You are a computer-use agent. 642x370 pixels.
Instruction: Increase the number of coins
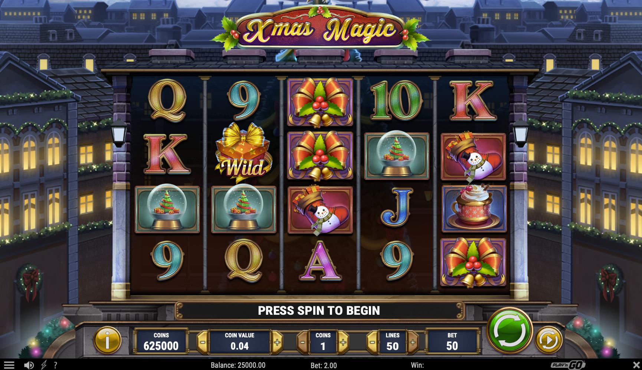click(x=343, y=342)
